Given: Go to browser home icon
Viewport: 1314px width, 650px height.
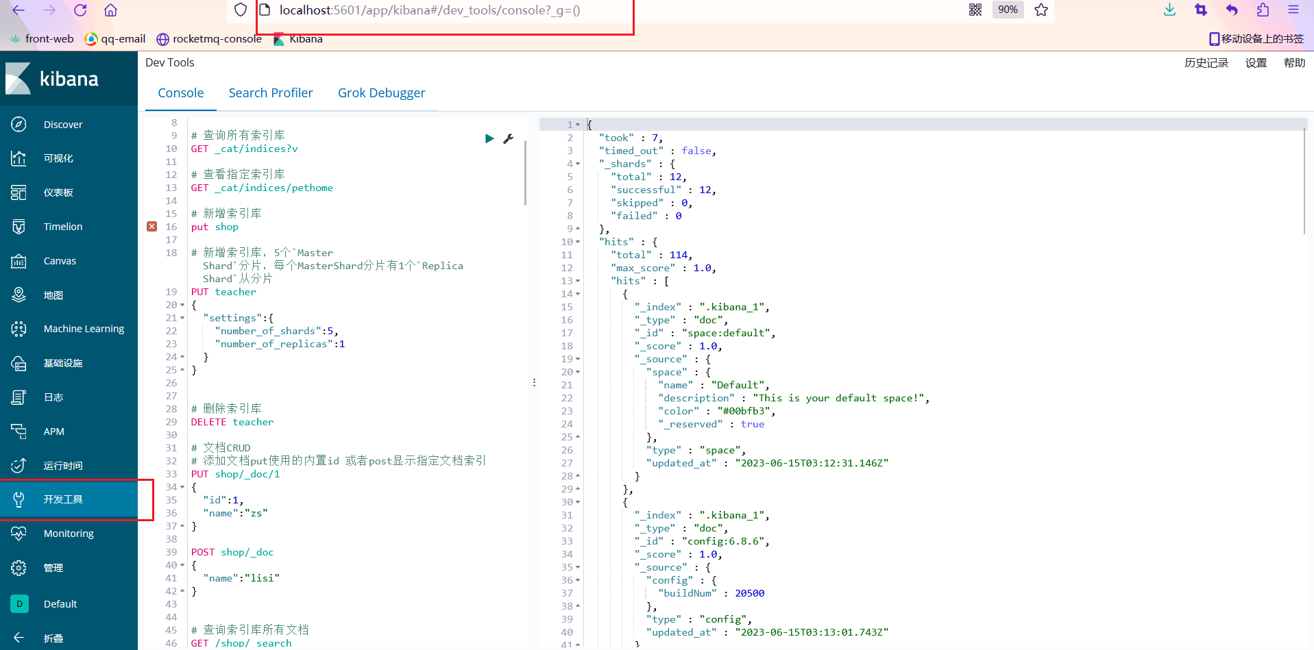Looking at the screenshot, I should pos(110,10).
